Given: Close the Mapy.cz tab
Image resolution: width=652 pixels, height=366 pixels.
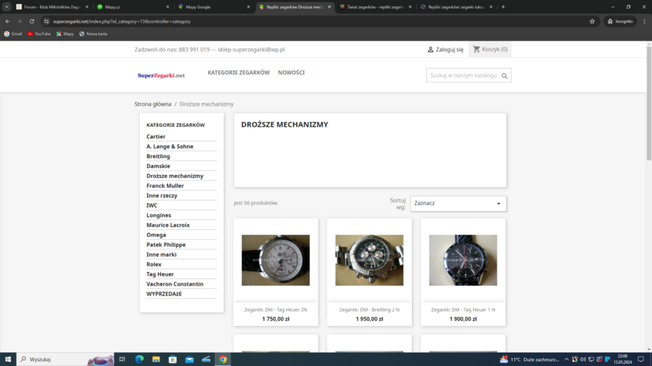Looking at the screenshot, I should coord(168,7).
